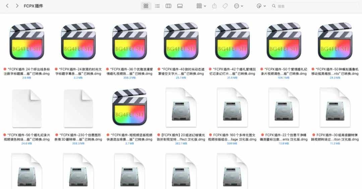Select icon of 短视频竖版视频快速添加背景 dmg
This screenshot has height=189, width=362.
[129, 107]
